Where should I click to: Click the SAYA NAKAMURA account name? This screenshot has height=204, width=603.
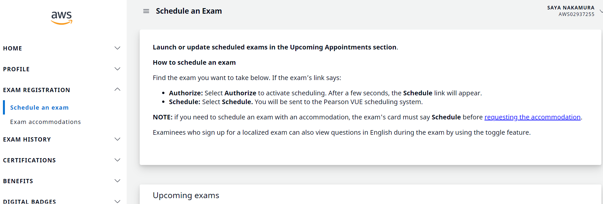coord(570,8)
